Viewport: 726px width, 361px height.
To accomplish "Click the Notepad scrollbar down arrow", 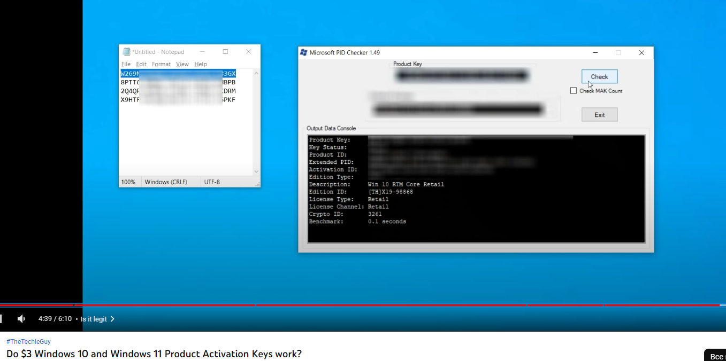I will click(256, 171).
